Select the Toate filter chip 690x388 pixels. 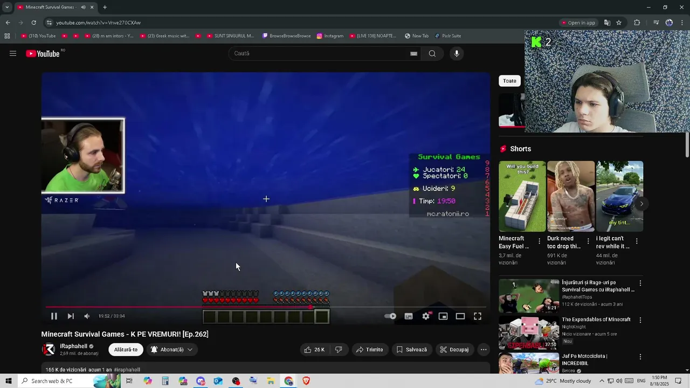tap(509, 81)
